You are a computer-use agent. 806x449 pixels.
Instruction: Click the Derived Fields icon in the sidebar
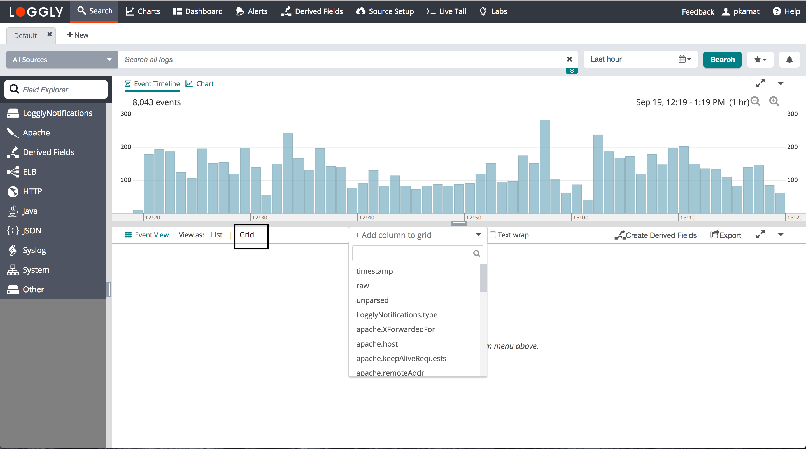point(13,152)
